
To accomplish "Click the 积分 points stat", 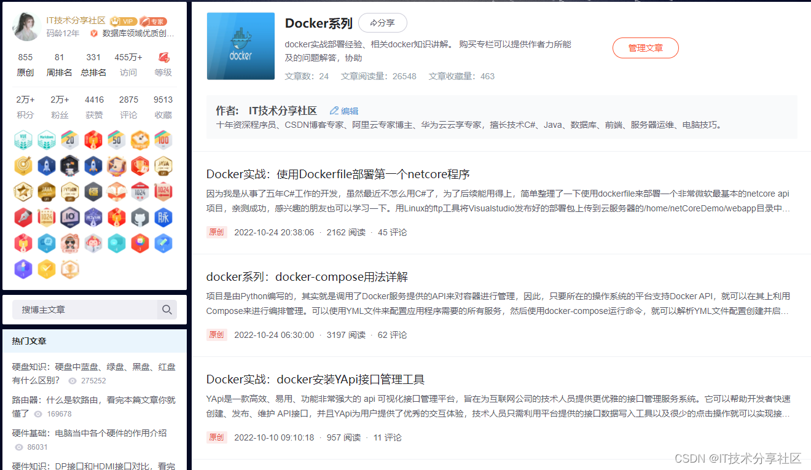I will pos(25,100).
